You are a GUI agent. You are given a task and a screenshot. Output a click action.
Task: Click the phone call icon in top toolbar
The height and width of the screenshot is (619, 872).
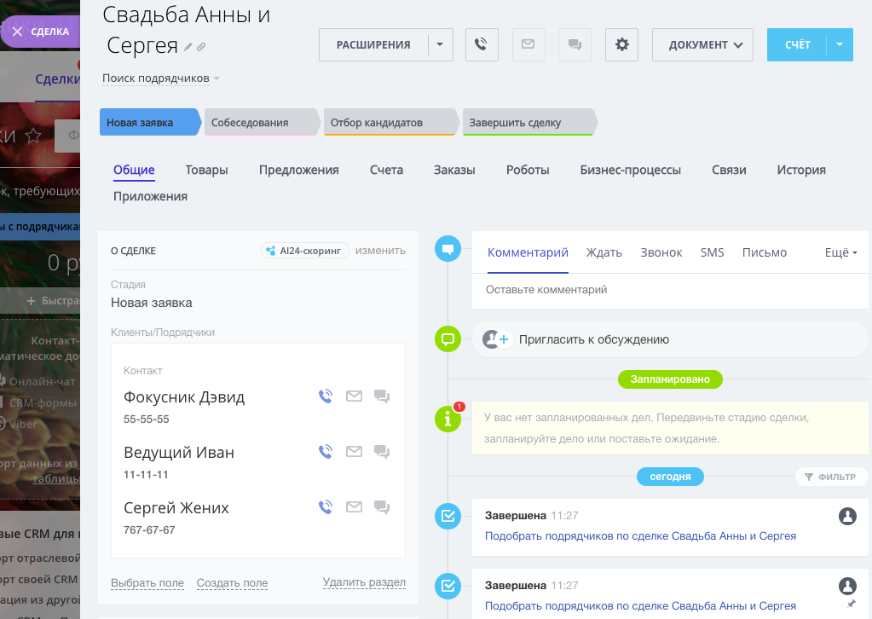pyautogui.click(x=482, y=44)
